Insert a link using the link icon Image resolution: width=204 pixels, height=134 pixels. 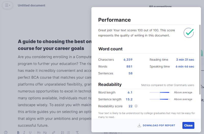pyautogui.click(x=54, y=132)
